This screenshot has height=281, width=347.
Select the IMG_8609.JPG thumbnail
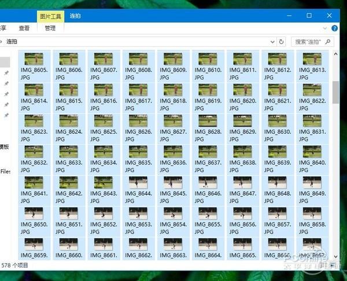[173, 59]
